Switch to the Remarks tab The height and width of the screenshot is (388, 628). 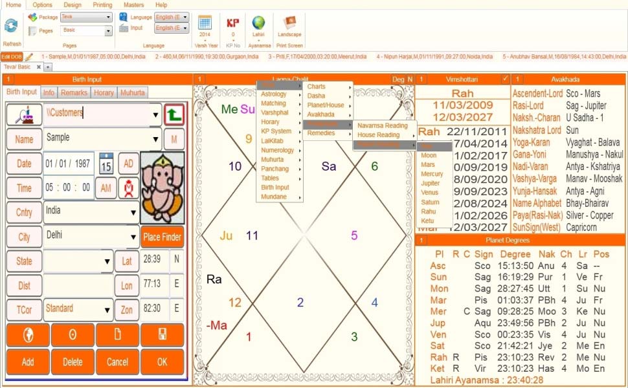74,92
